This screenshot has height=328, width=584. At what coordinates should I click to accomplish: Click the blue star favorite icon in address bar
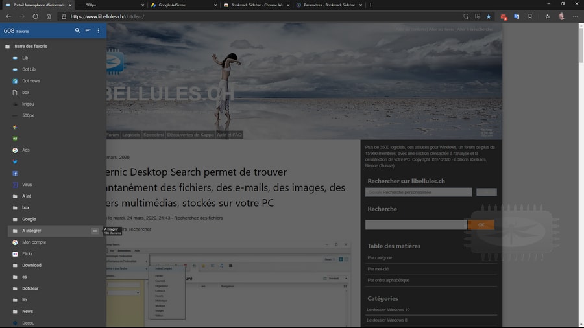tap(489, 16)
